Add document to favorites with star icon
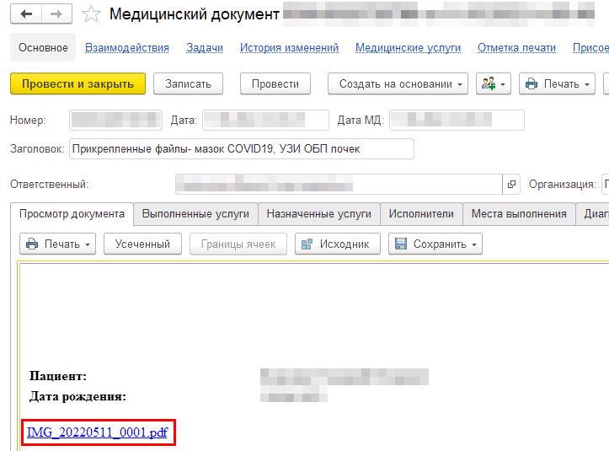 tap(93, 14)
